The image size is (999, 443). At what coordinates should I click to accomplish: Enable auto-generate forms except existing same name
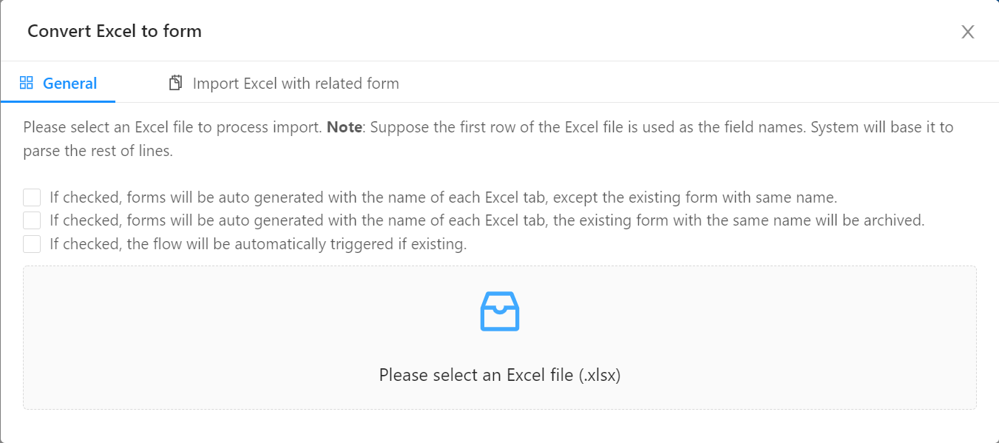tap(32, 197)
